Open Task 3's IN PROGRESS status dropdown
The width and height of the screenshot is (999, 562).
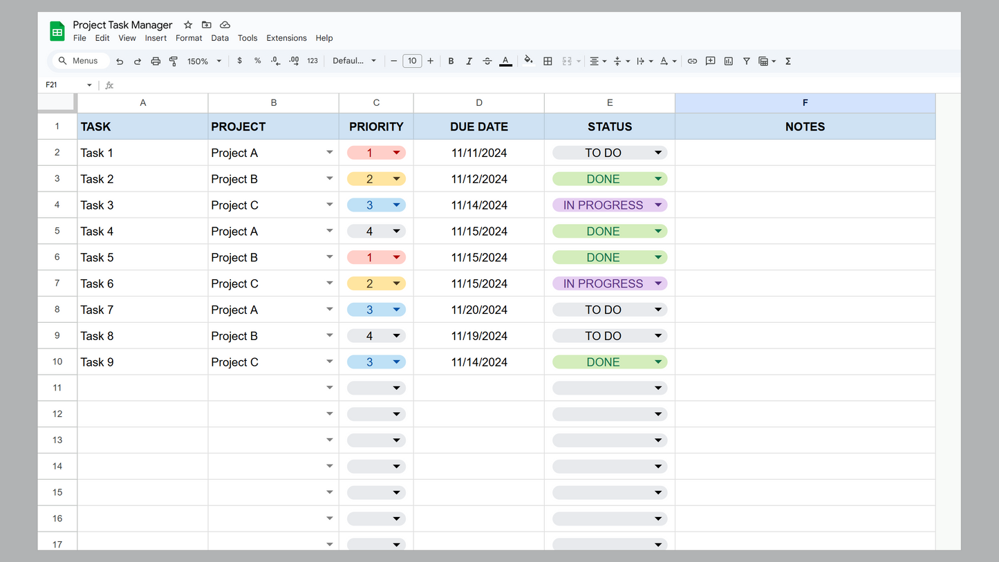tap(658, 205)
